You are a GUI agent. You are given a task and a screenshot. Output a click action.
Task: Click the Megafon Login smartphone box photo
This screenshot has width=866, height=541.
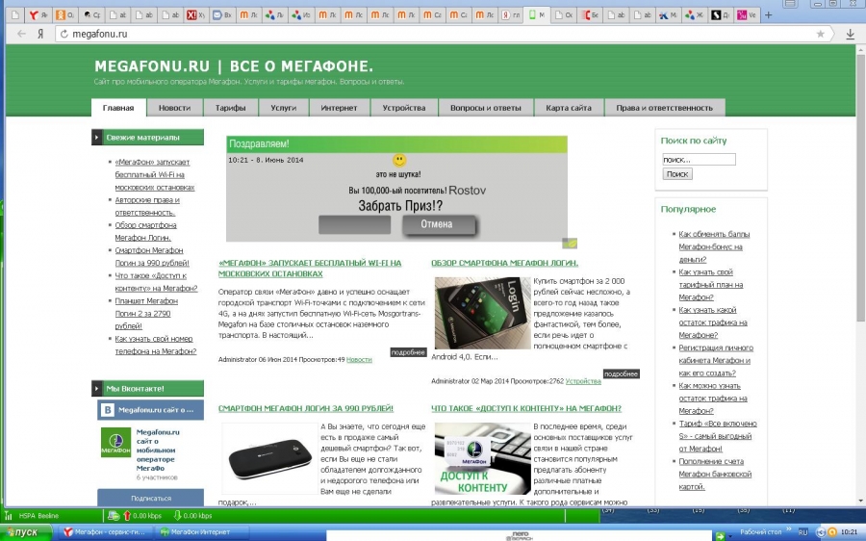[x=483, y=313]
